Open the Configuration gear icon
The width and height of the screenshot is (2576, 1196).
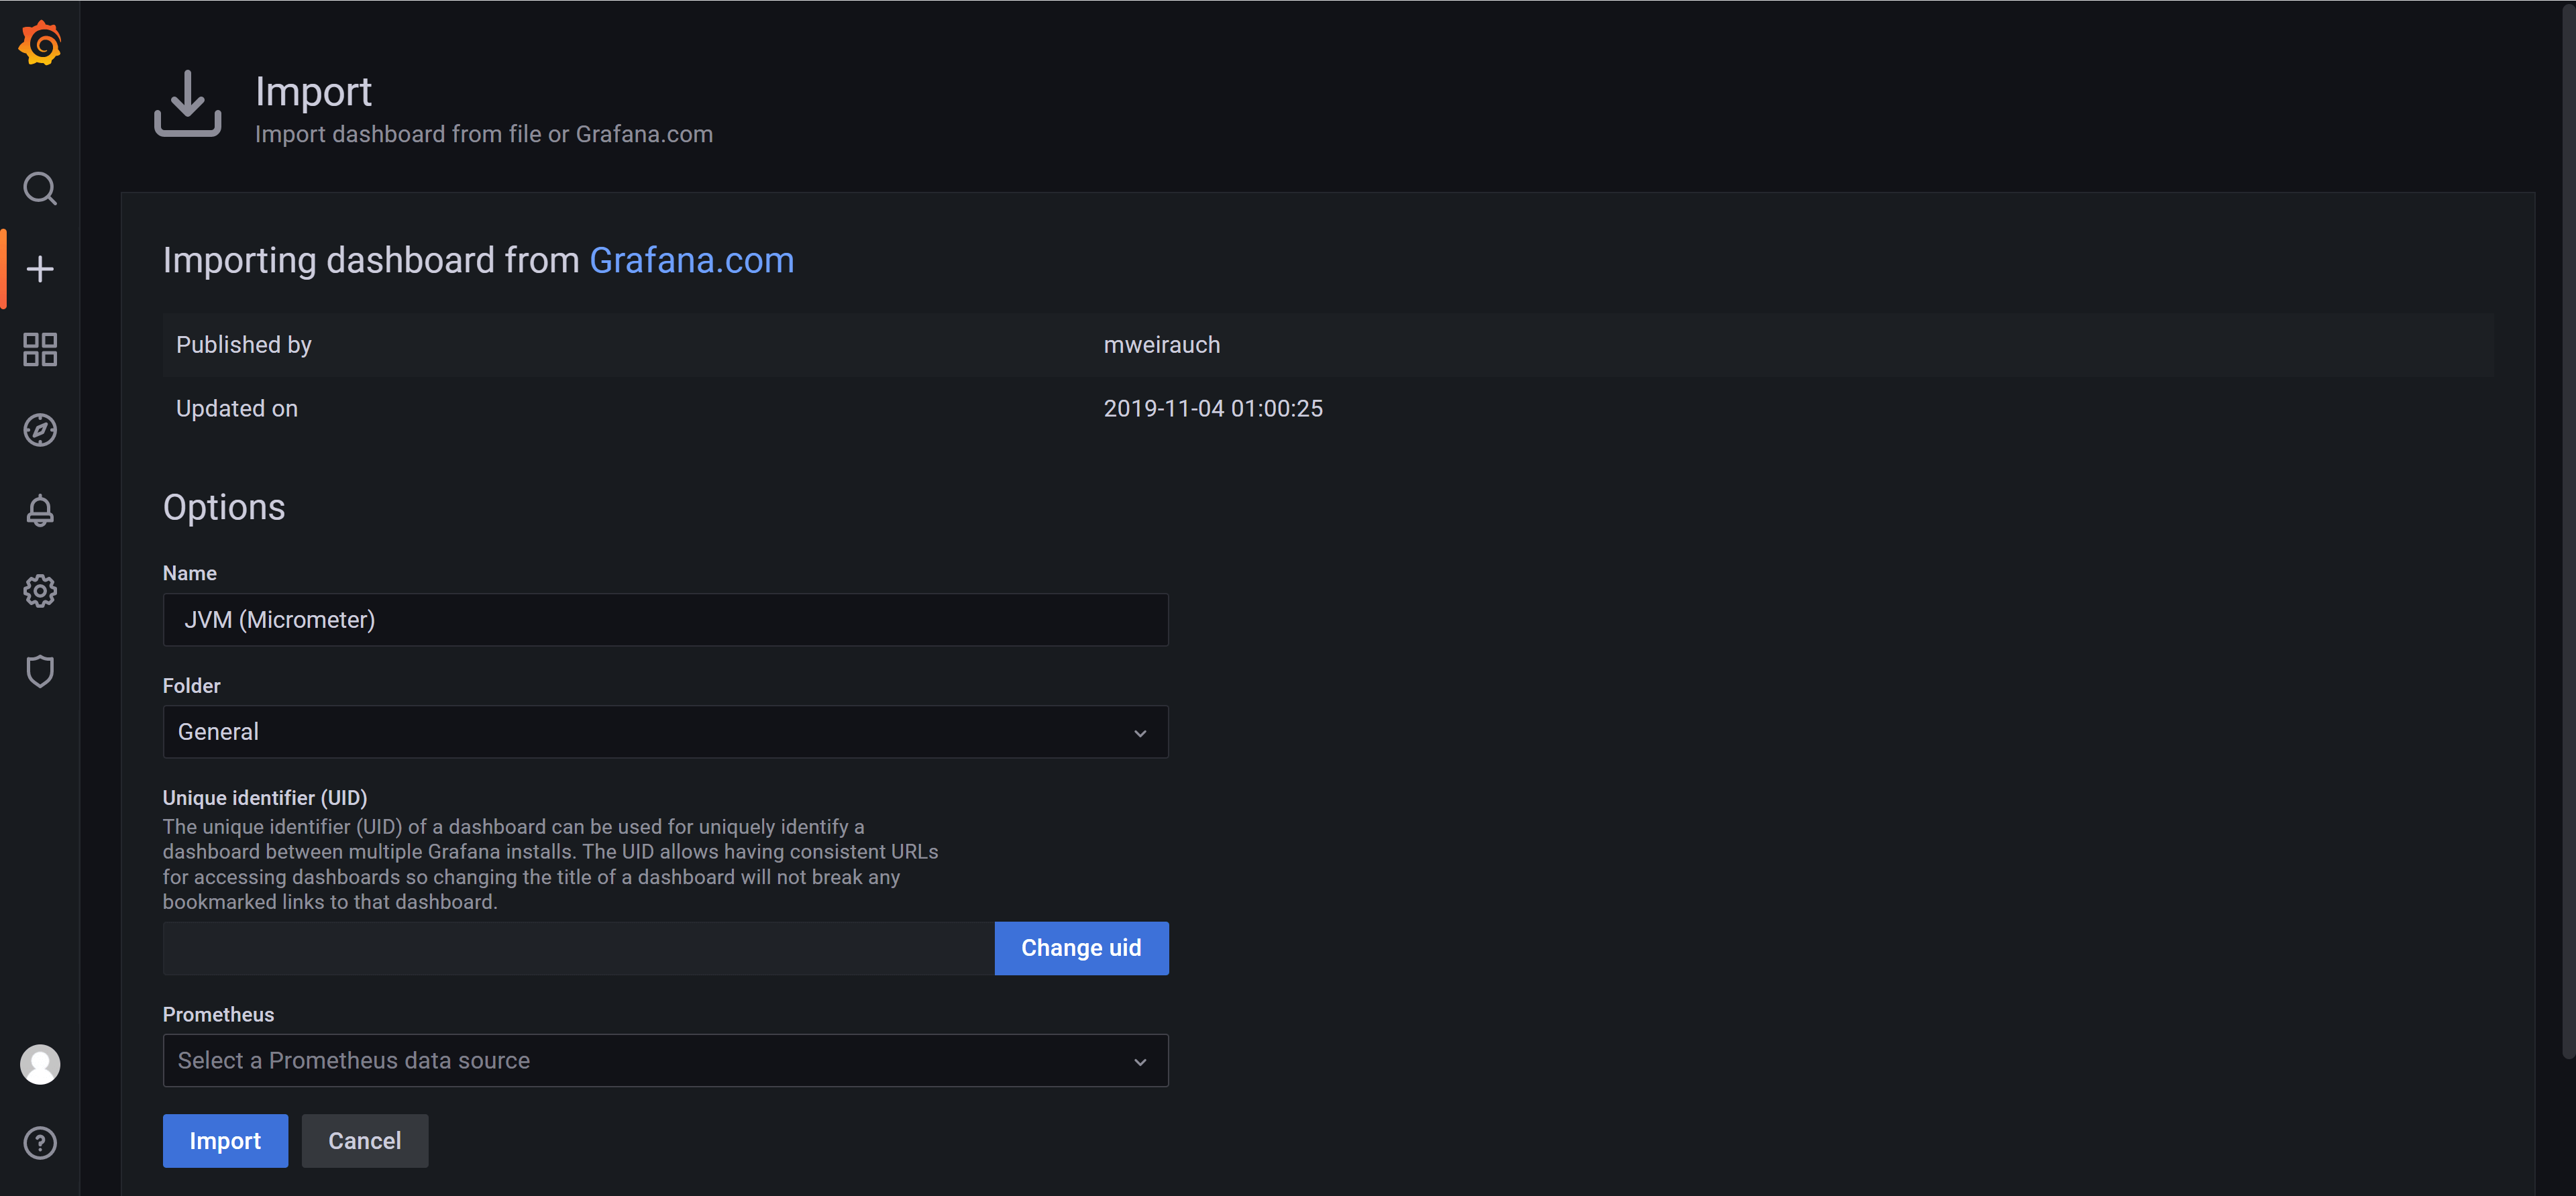click(x=40, y=591)
